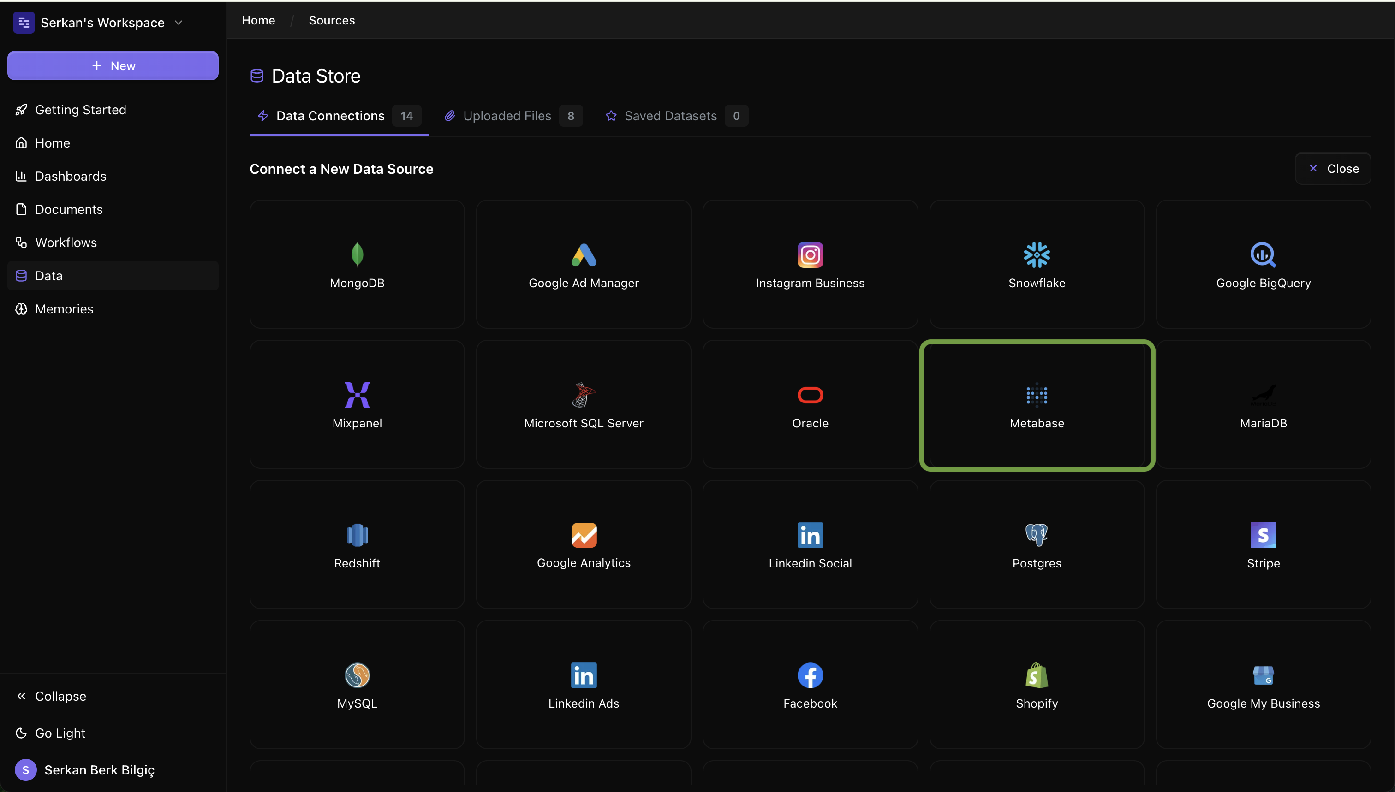The image size is (1395, 792).
Task: Select the Facebook logo
Action: tap(810, 675)
